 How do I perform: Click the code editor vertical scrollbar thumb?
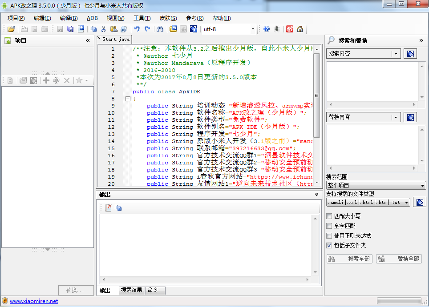[x=316, y=95]
